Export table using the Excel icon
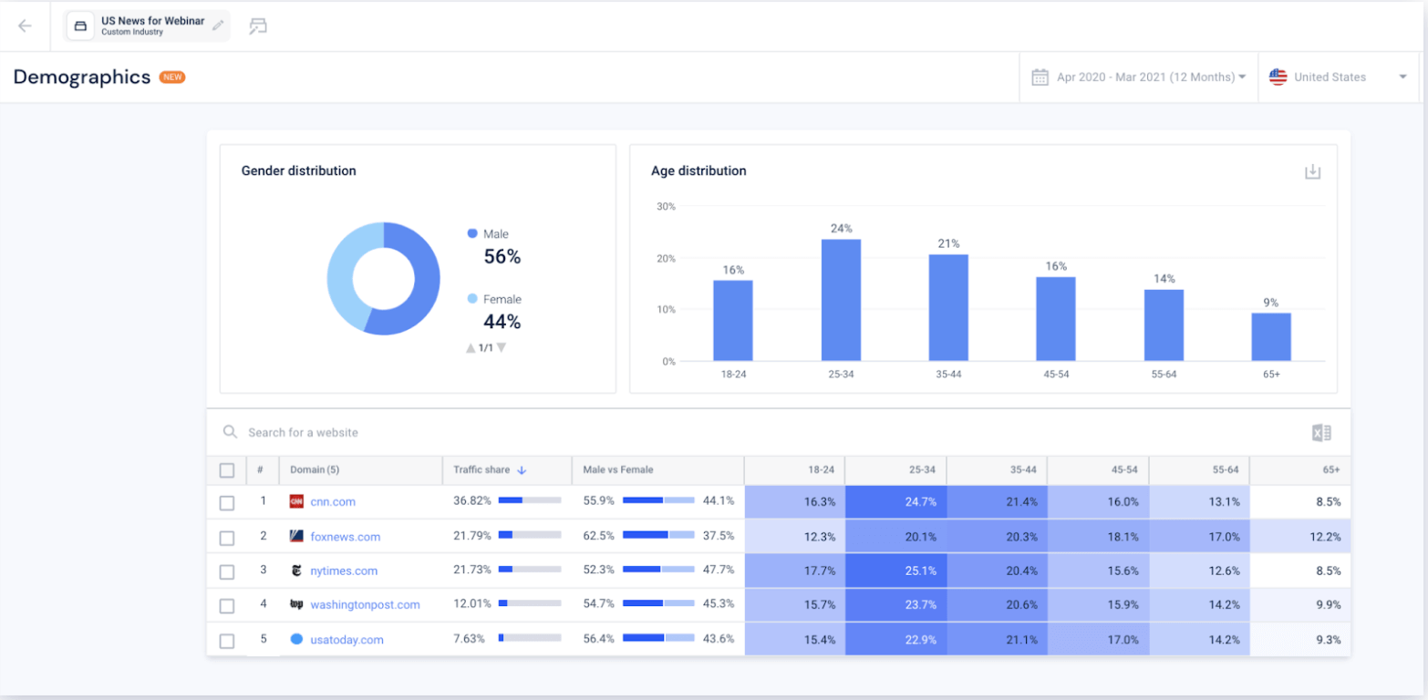 (1321, 433)
